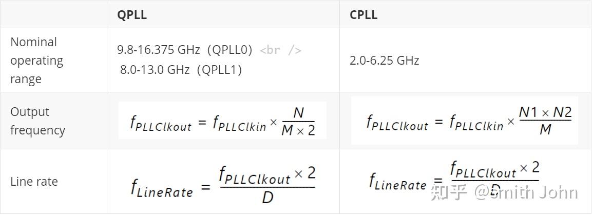Select the 2.0-6.25 GHz CPLL value
The height and width of the screenshot is (216, 593).
pos(384,61)
